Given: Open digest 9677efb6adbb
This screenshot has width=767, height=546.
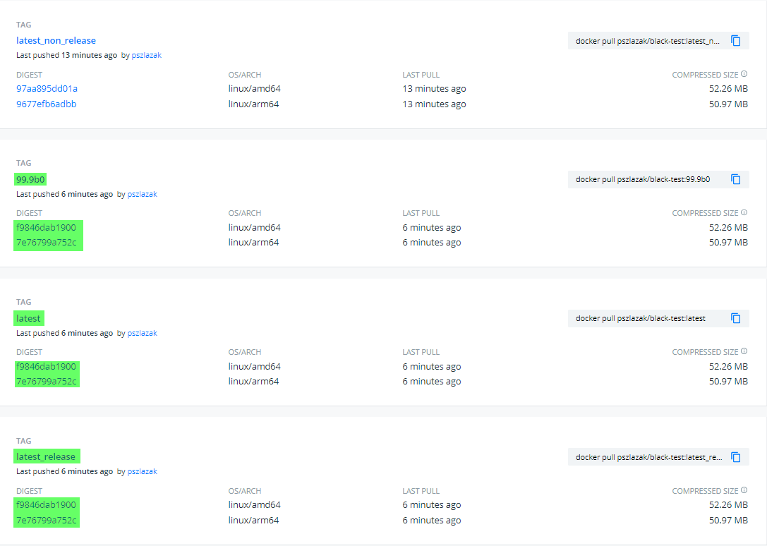Looking at the screenshot, I should (47, 104).
